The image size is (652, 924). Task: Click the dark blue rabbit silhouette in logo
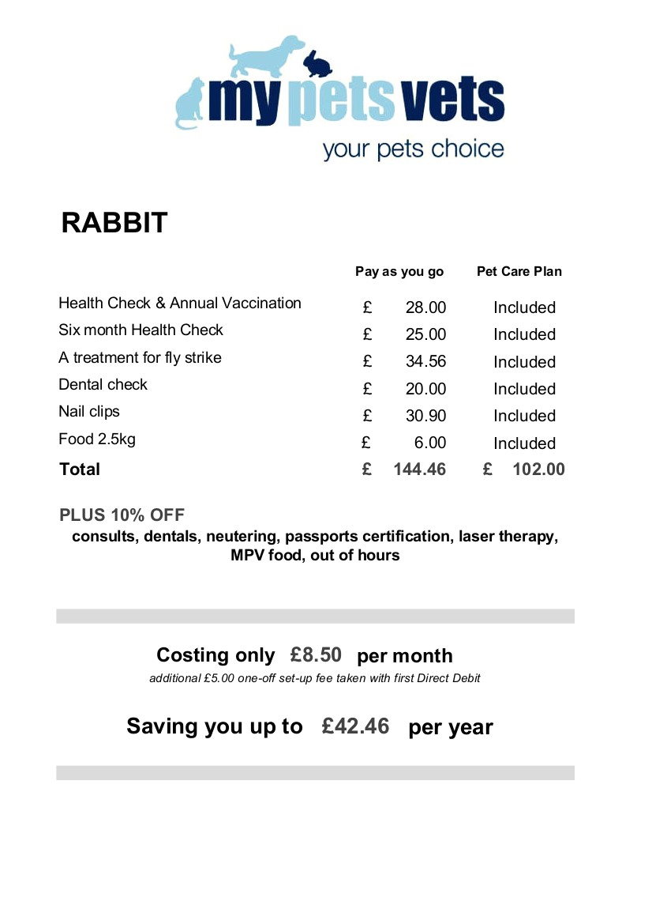(320, 65)
